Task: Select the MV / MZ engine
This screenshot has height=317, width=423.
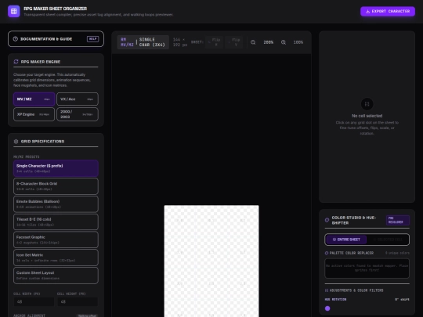Action: pyautogui.click(x=34, y=99)
